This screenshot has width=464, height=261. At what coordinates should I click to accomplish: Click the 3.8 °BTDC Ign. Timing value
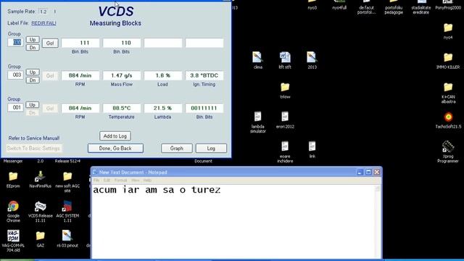point(204,75)
